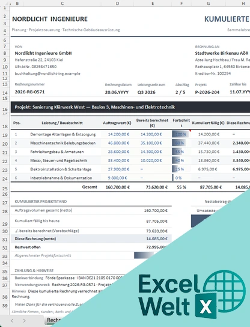
Task: Select 'Elektroinstallation & Schaltanlage' cell
Action: pyautogui.click(x=61, y=169)
